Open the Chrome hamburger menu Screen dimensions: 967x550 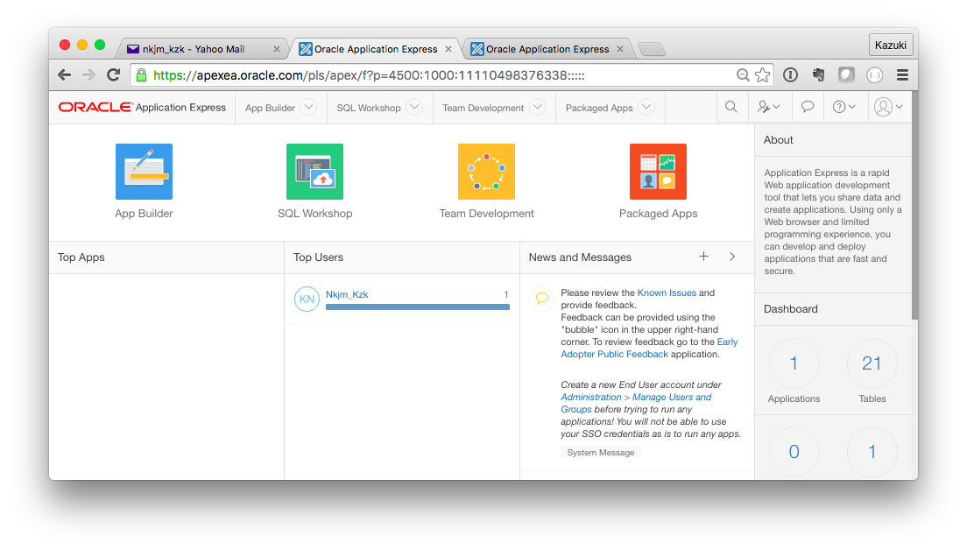click(x=902, y=75)
